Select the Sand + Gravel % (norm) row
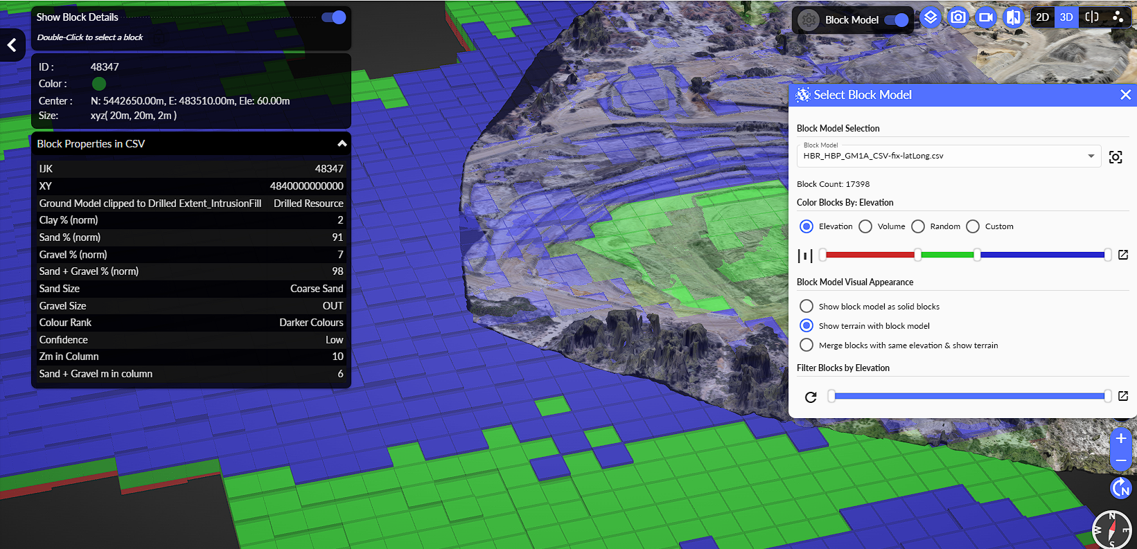The width and height of the screenshot is (1137, 549). tap(191, 271)
